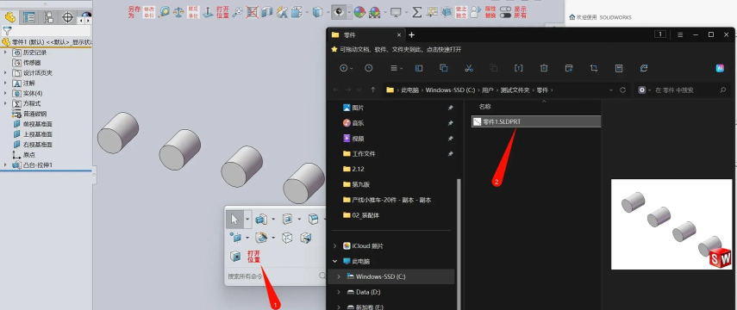The height and width of the screenshot is (310, 737).
Task: Click the red-crossed box toolbar icon
Action: coord(253,12)
